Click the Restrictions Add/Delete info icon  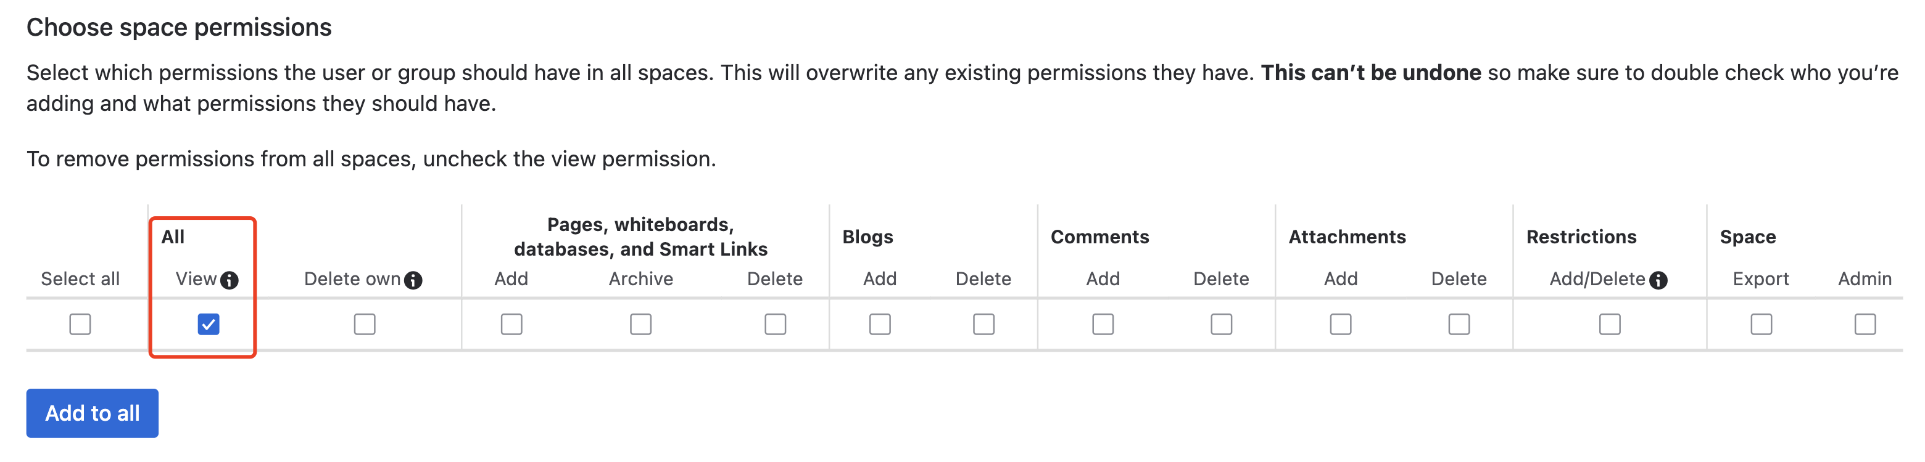1658,280
